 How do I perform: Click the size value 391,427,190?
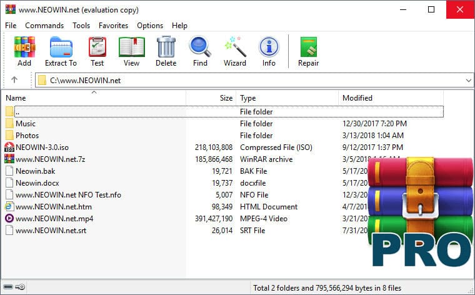pyautogui.click(x=214, y=218)
